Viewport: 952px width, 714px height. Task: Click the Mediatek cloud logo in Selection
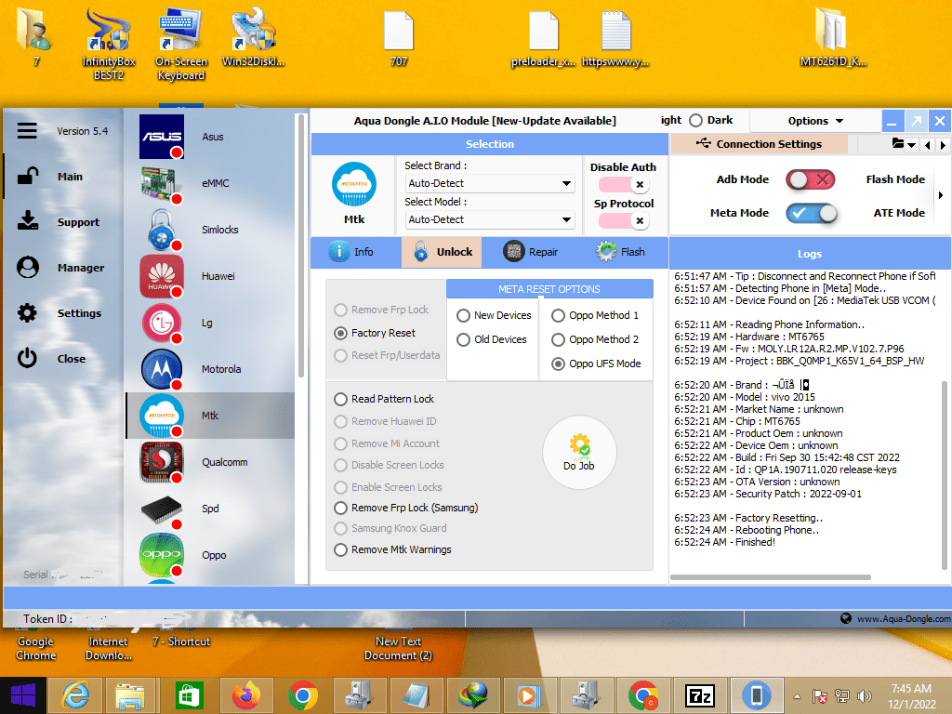354,185
